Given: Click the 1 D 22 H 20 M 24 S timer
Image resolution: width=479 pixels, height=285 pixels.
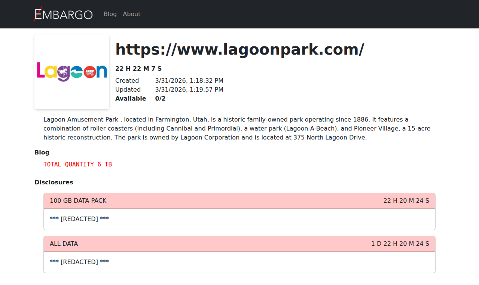Looking at the screenshot, I should 400,244.
